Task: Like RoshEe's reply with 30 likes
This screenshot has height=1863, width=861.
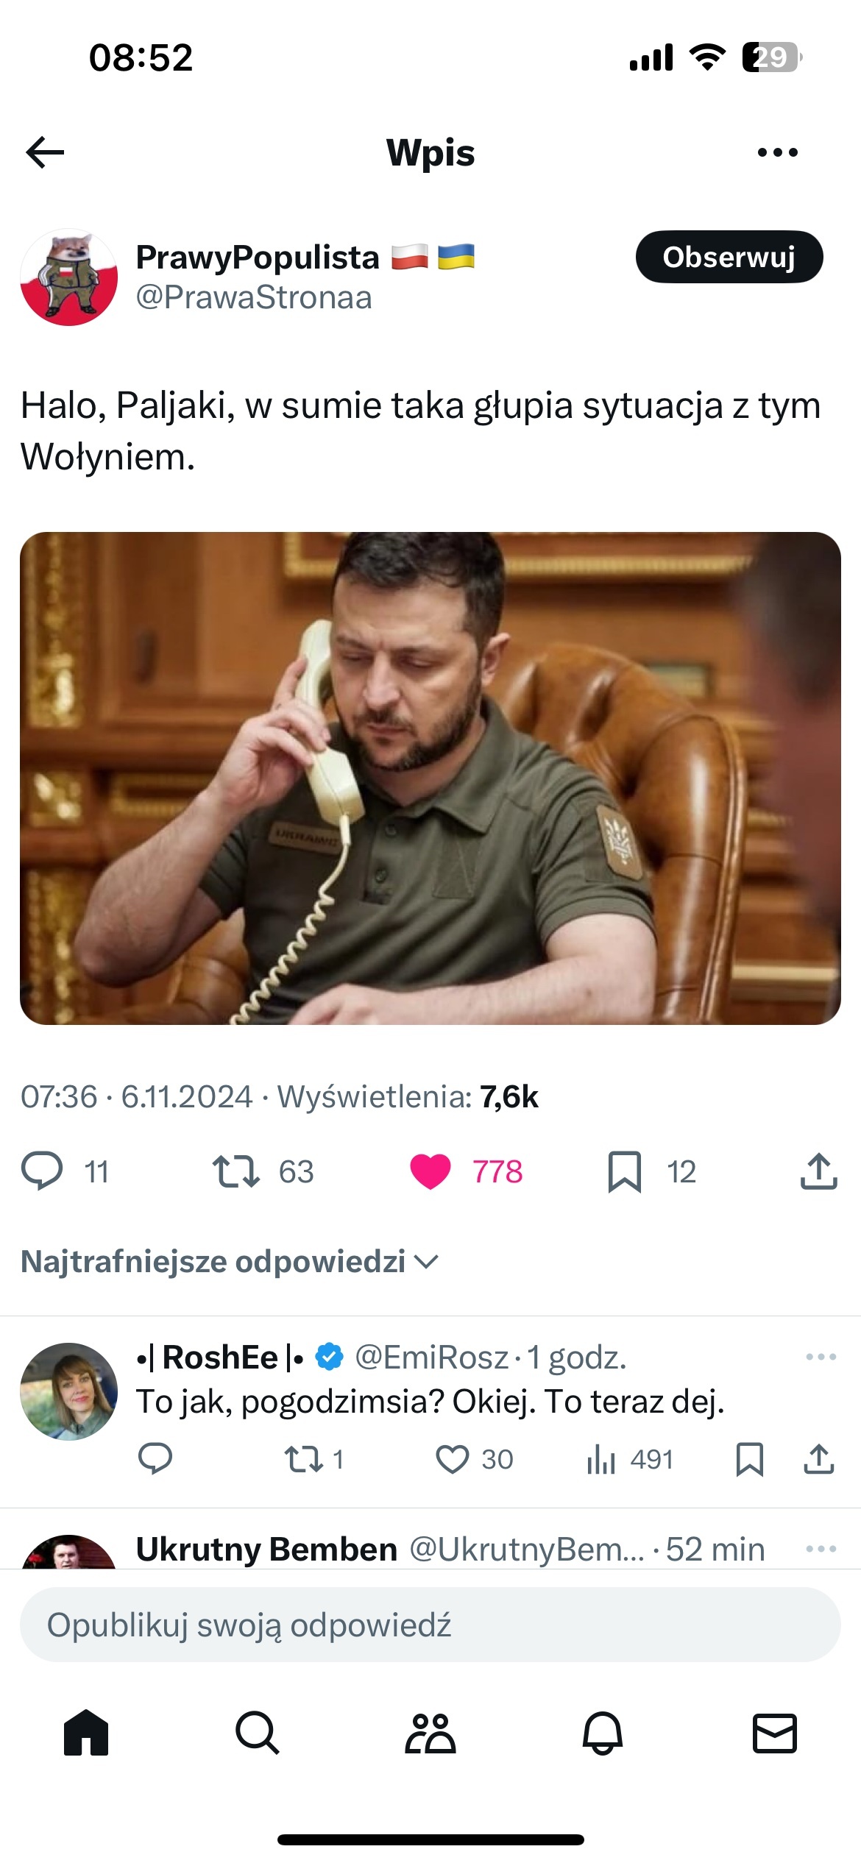Action: click(452, 1459)
